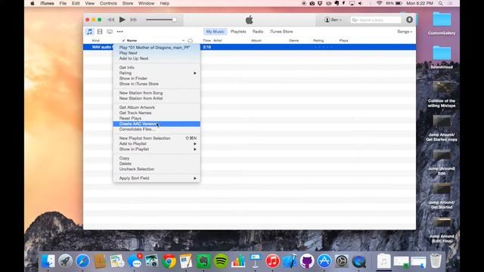This screenshot has width=484, height=272.
Task: Click the fast-forward next track button
Action: (133, 20)
